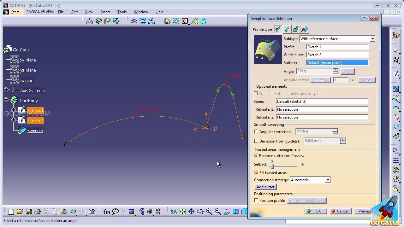404x227 pixels.
Task: Click the Print icon
Action: pos(38,212)
